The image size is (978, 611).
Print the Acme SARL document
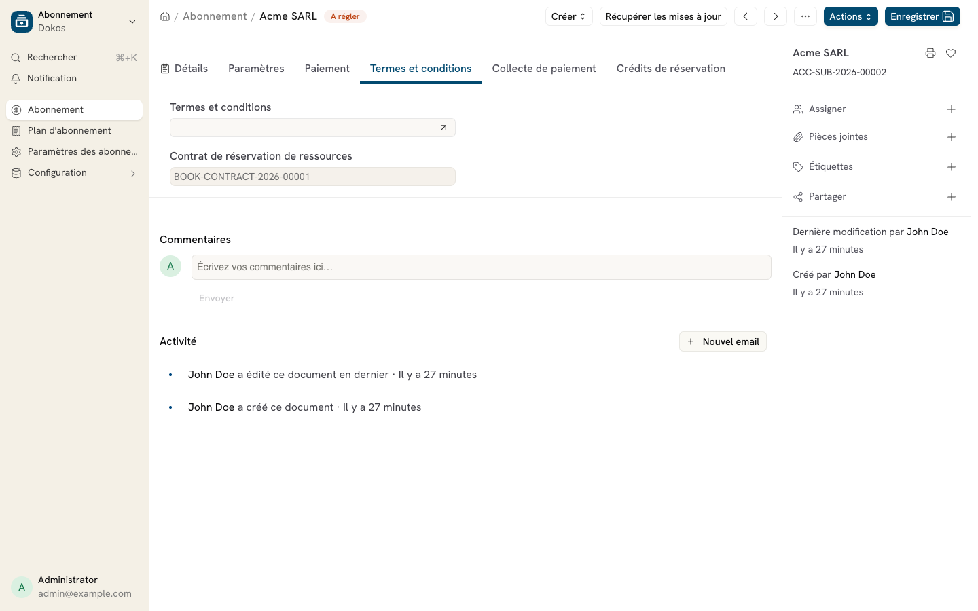pos(930,53)
